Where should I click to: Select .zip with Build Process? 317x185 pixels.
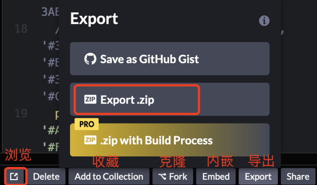tap(170, 140)
